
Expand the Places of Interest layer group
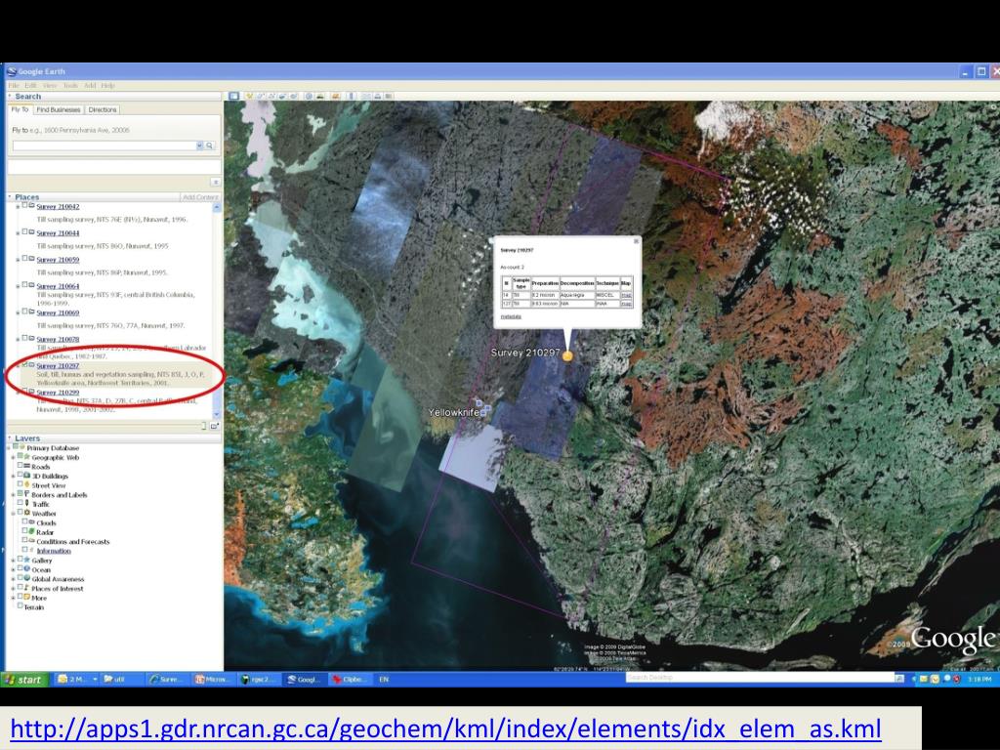13,589
